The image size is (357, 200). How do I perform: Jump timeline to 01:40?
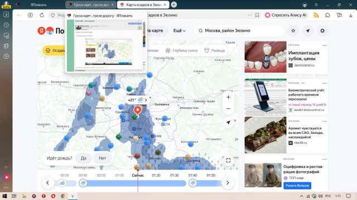pyautogui.click(x=192, y=176)
